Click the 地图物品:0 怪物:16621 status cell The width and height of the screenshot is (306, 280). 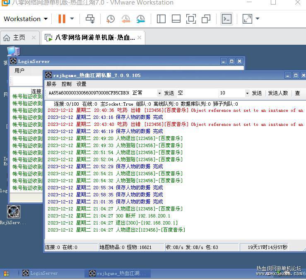click(131, 247)
